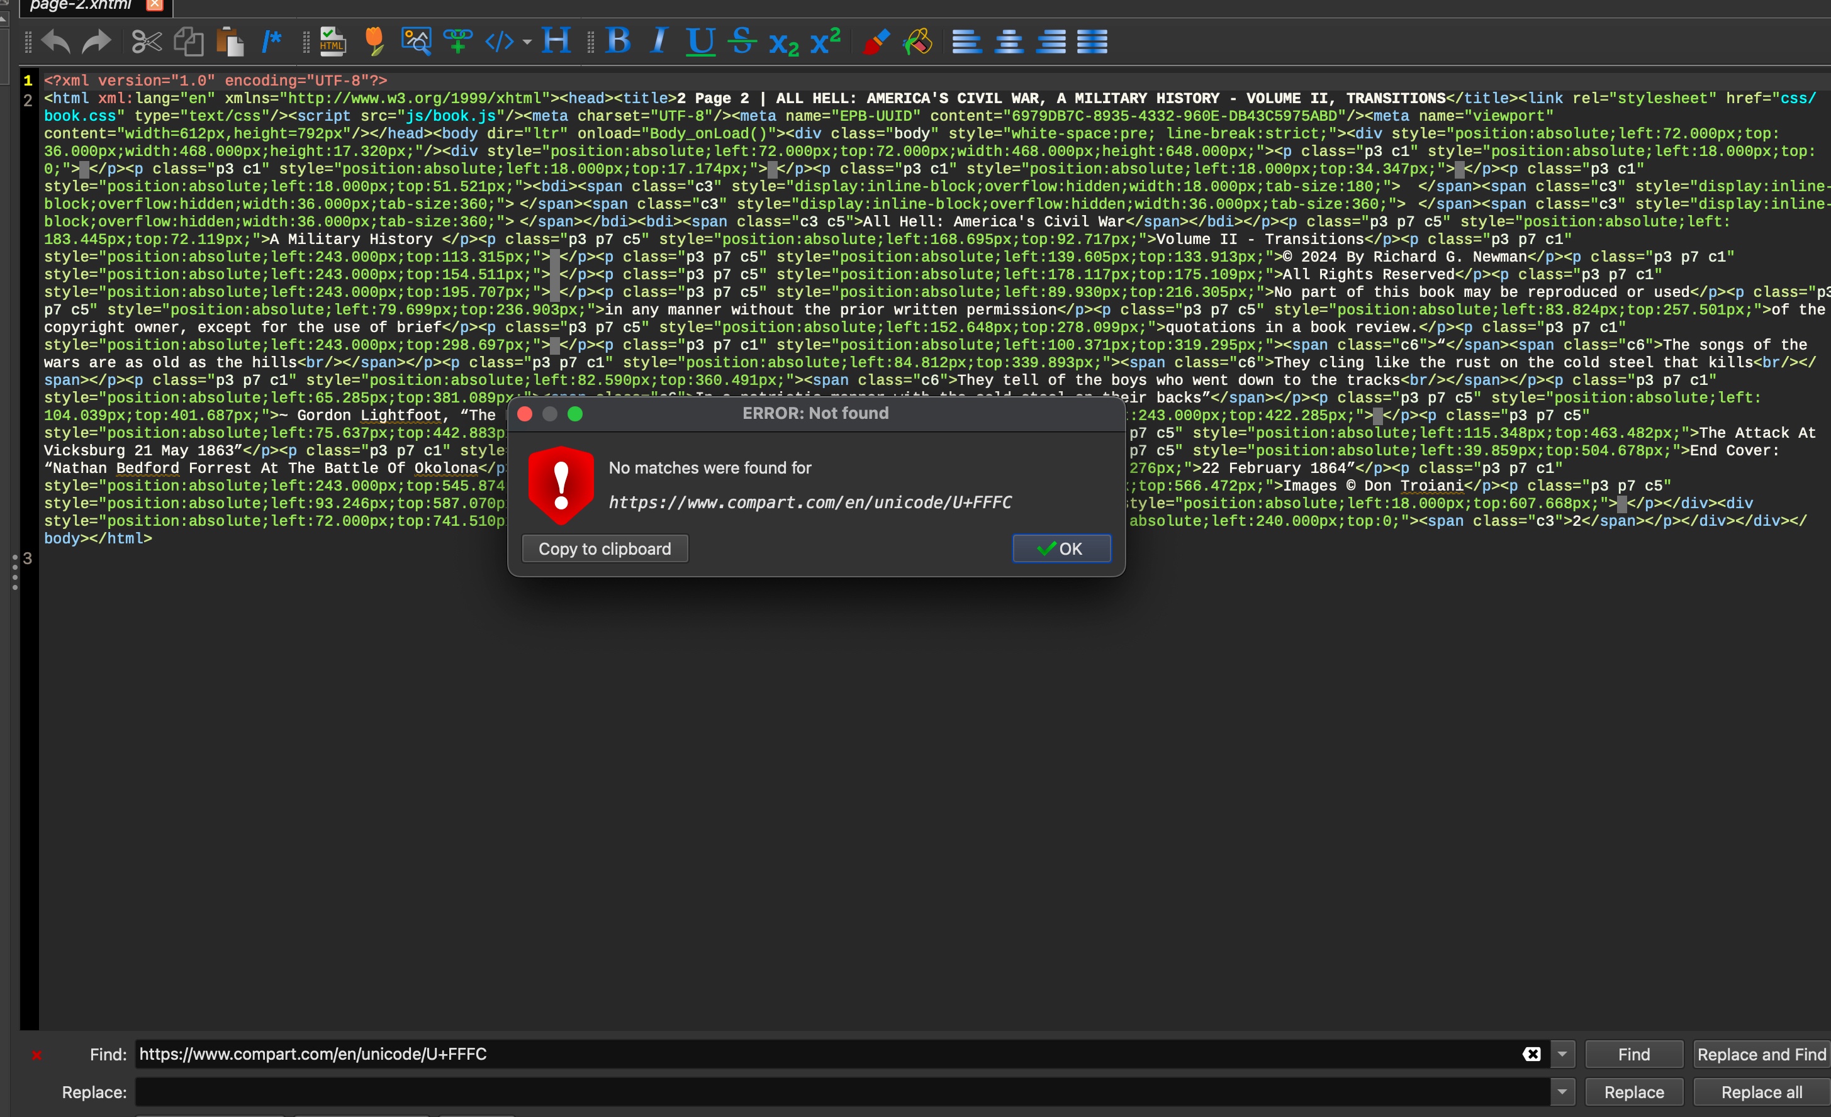Click OK in the Not found dialog
This screenshot has height=1117, width=1831.
1061,549
